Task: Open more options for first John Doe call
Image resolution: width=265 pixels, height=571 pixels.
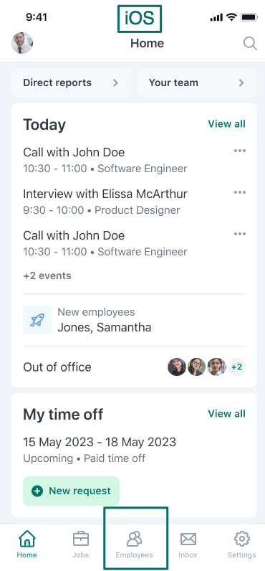Action: [x=239, y=151]
